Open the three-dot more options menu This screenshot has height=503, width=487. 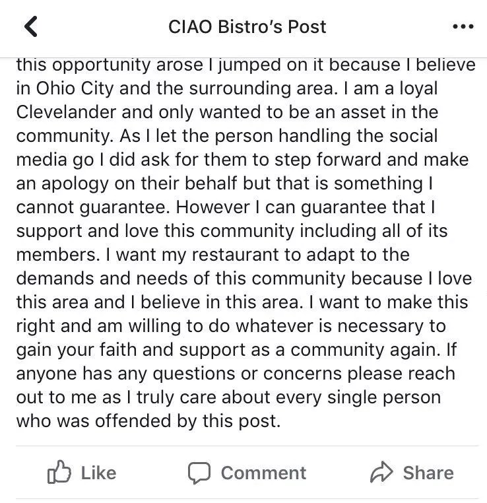463,26
